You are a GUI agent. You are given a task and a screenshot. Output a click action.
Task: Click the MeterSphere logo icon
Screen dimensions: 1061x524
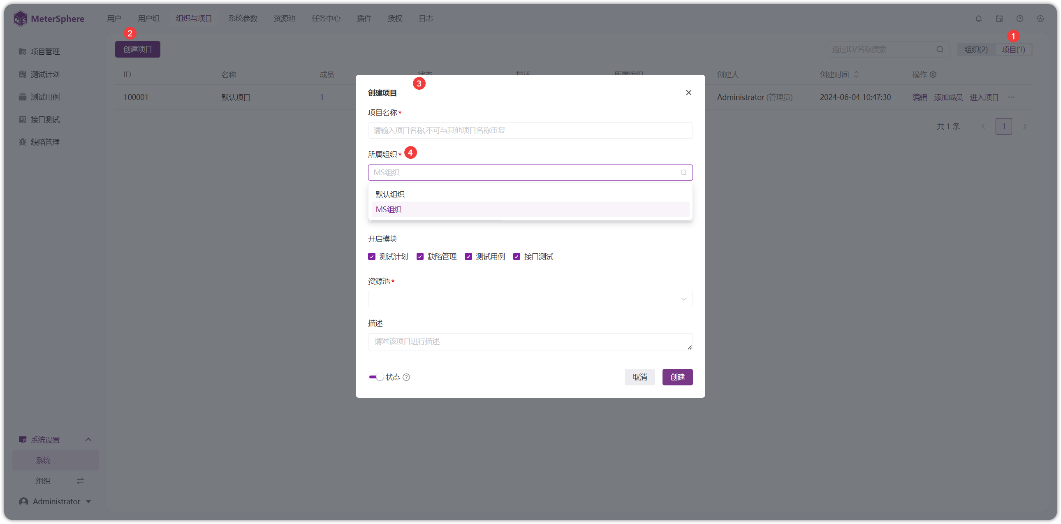[20, 19]
